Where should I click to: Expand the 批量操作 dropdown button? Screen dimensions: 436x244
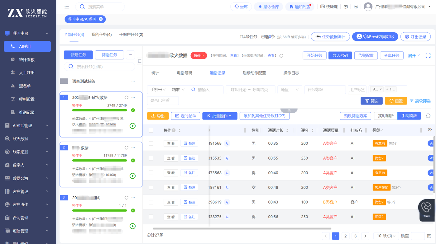click(x=219, y=116)
